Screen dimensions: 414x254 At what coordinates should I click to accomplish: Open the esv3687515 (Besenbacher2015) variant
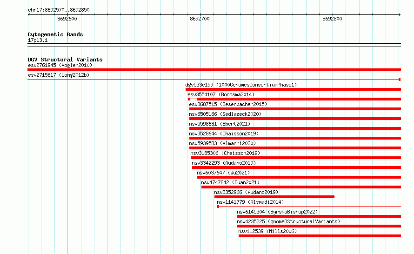(228, 104)
